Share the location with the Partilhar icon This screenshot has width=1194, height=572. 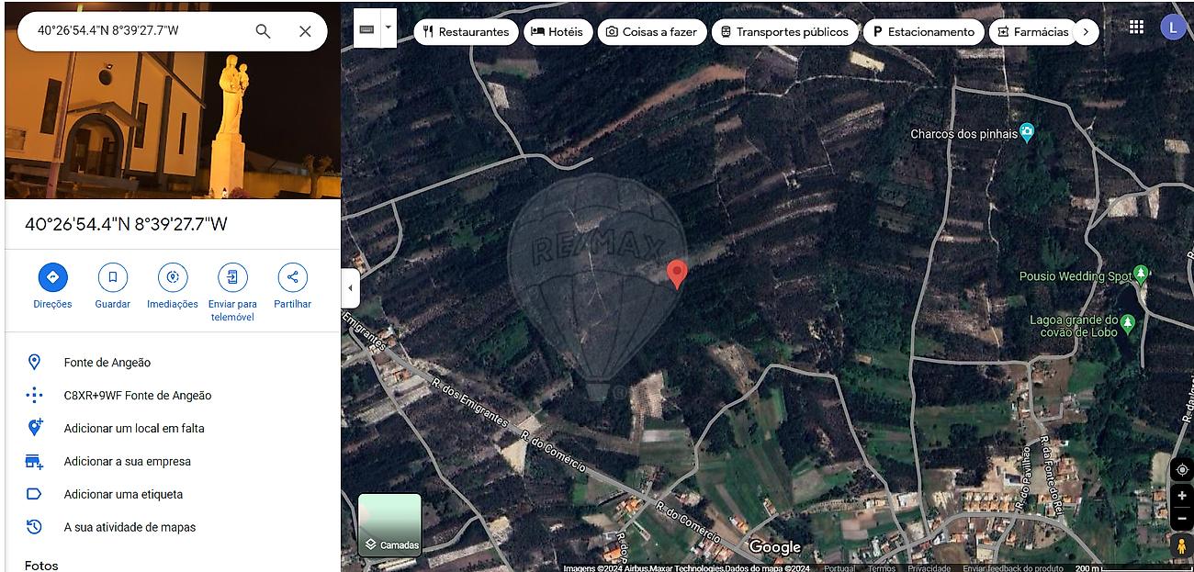tap(292, 276)
